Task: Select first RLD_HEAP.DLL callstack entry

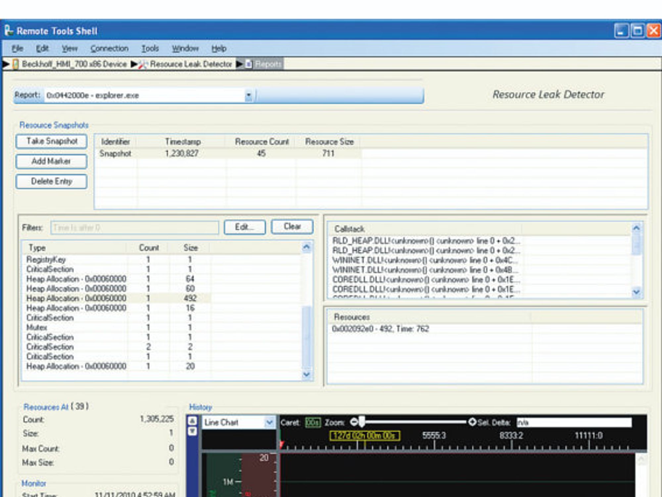Action: tap(426, 241)
